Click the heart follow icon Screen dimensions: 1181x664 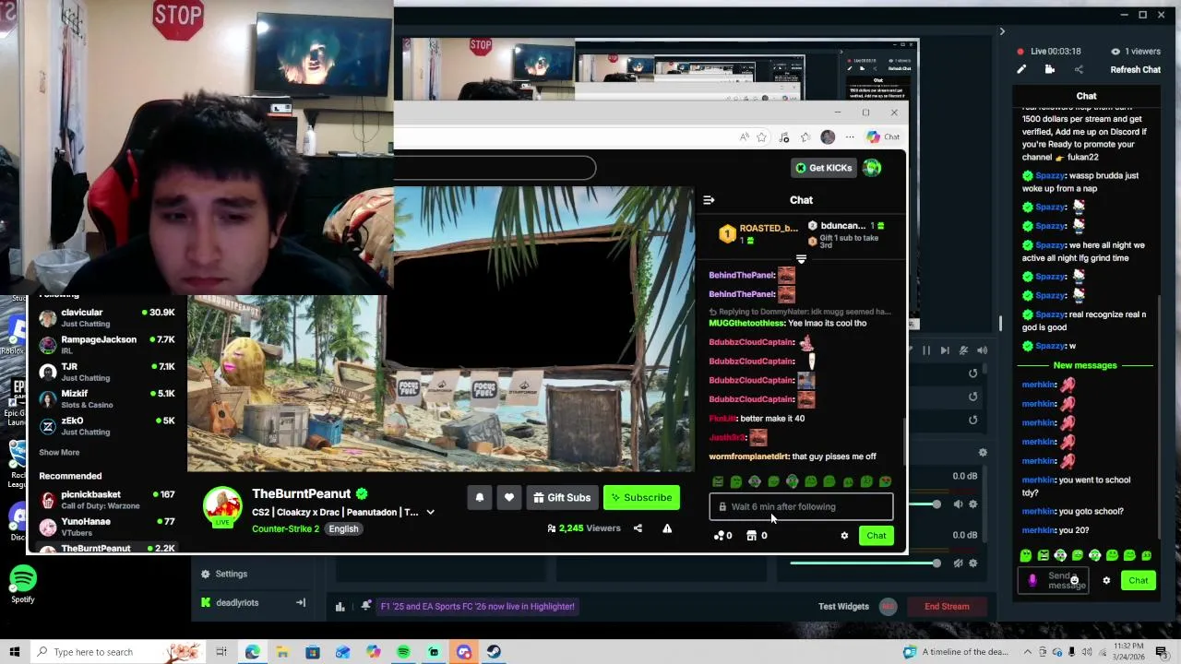point(509,498)
